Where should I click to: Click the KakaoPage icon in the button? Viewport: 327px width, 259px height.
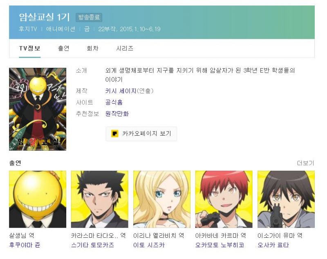[x=115, y=133]
